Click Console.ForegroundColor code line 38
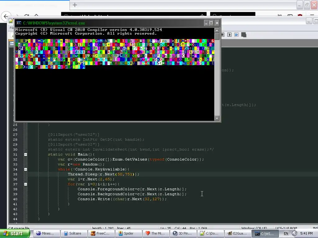This screenshot has height=238, width=318. click(x=132, y=189)
